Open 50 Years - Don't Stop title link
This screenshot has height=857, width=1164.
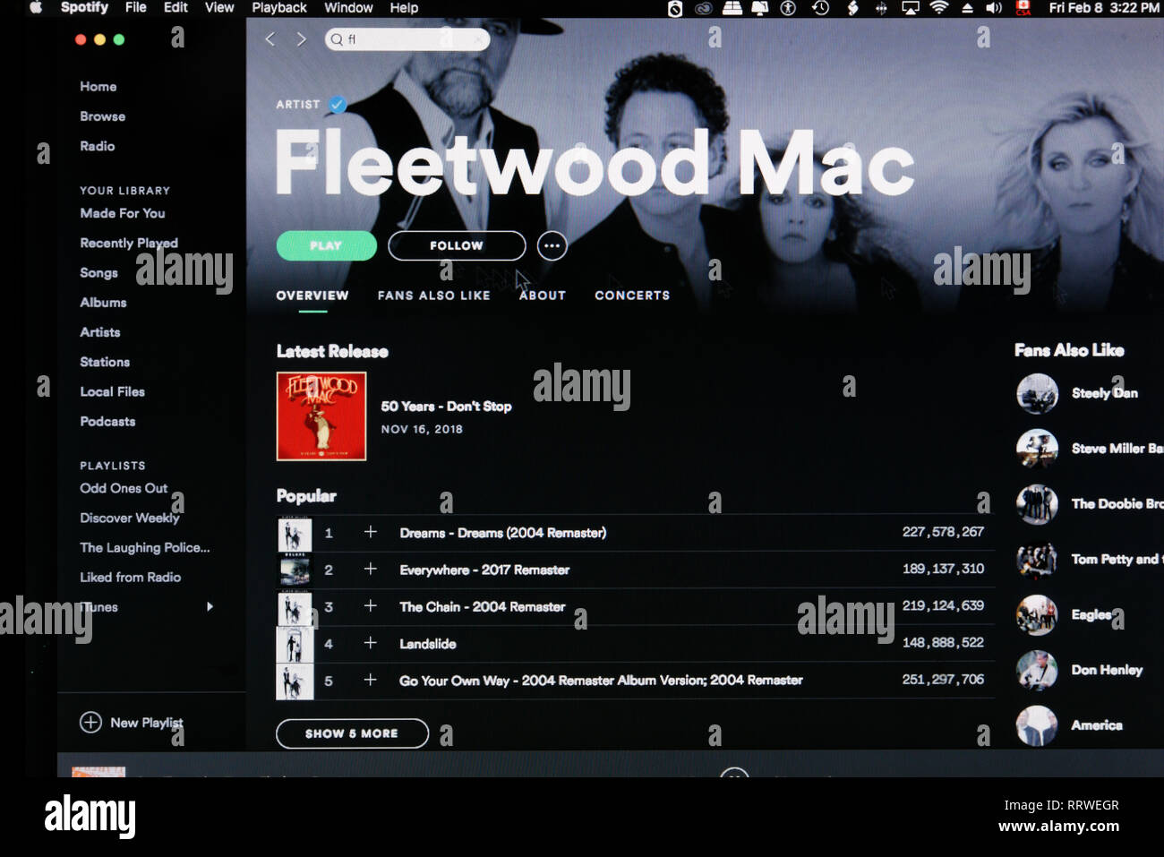click(447, 407)
